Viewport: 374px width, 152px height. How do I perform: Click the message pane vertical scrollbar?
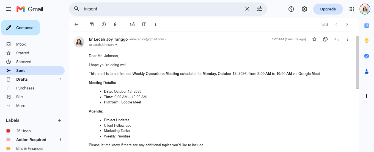point(357,62)
